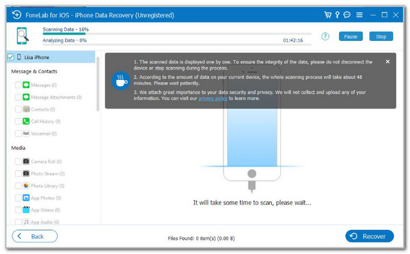Click the Recover button

[370, 236]
